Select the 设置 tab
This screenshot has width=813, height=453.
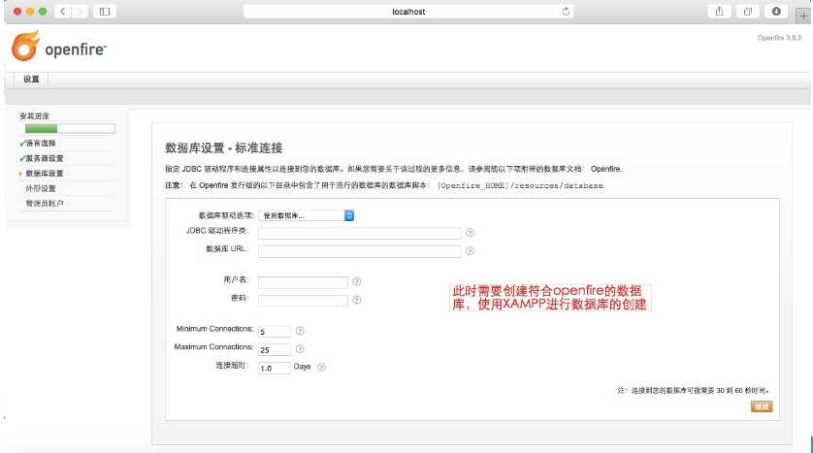click(31, 80)
